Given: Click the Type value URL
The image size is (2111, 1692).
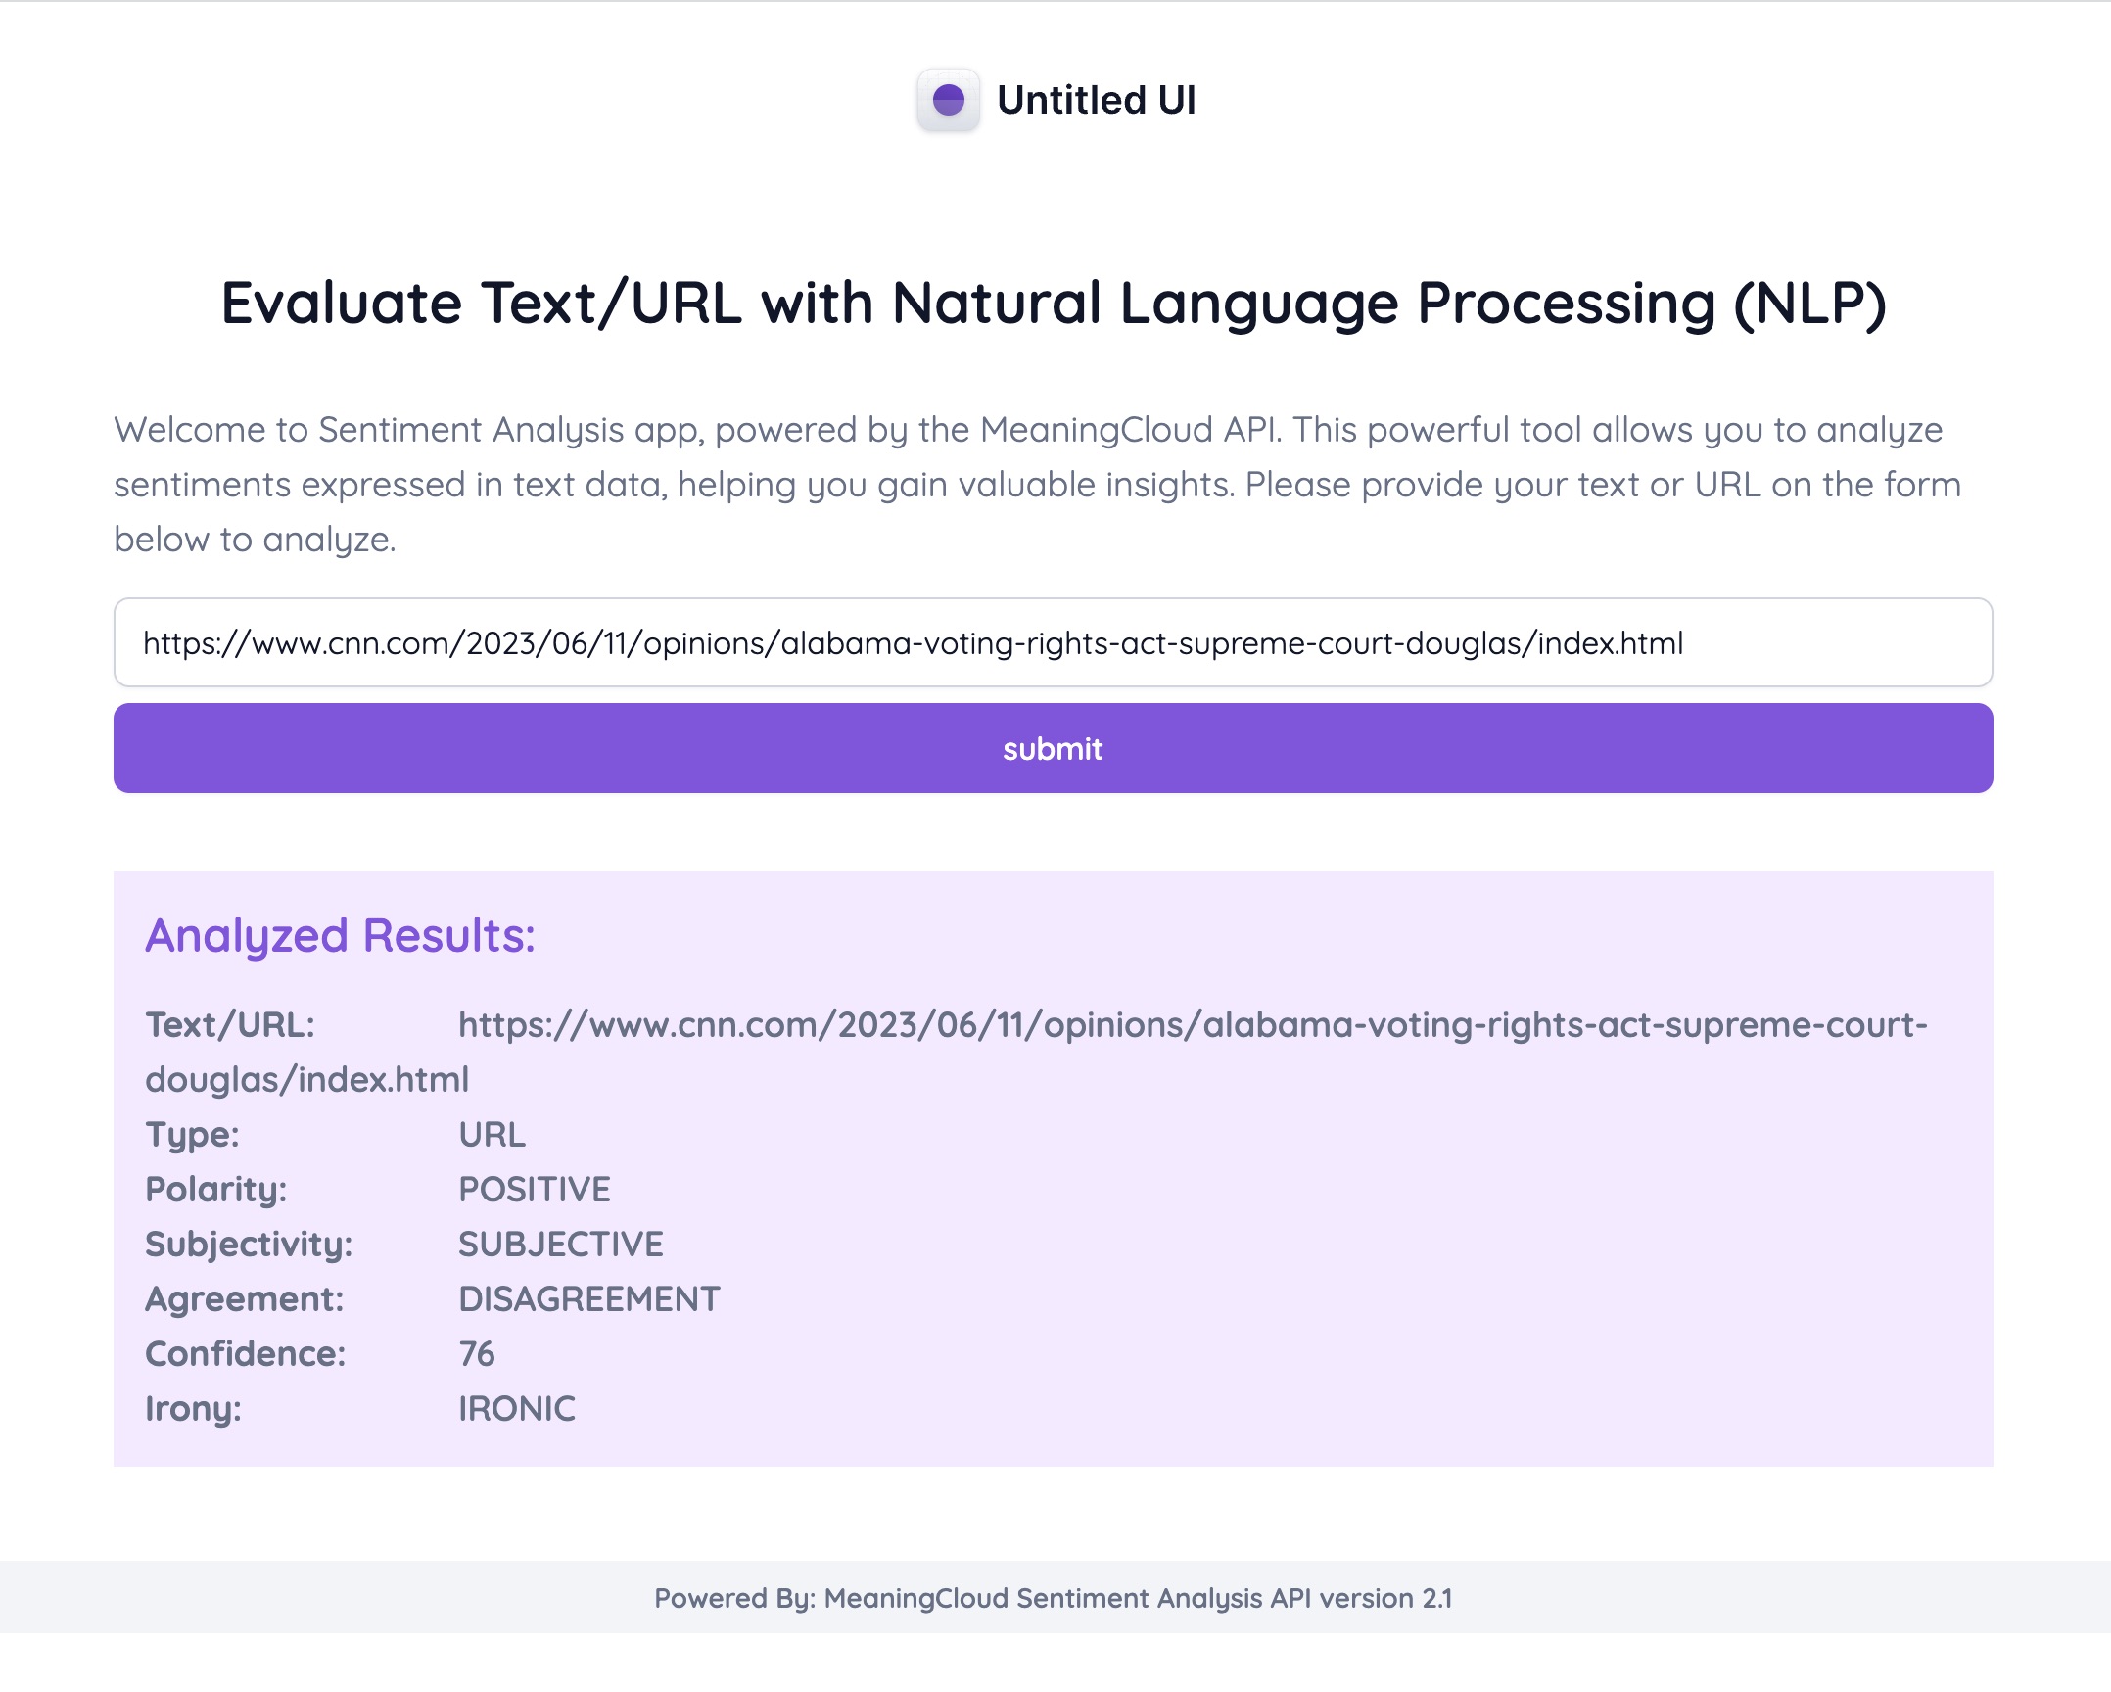Looking at the screenshot, I should coord(492,1134).
